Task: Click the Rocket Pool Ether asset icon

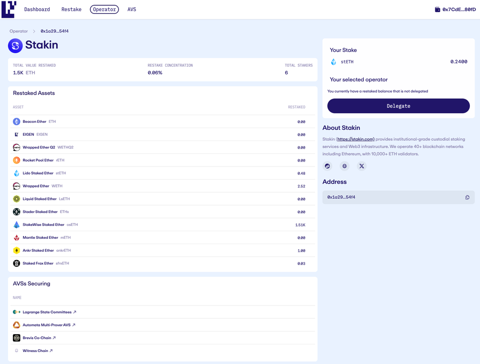Action: coord(17,160)
